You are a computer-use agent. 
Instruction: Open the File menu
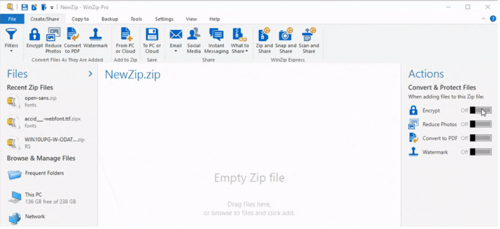12,19
